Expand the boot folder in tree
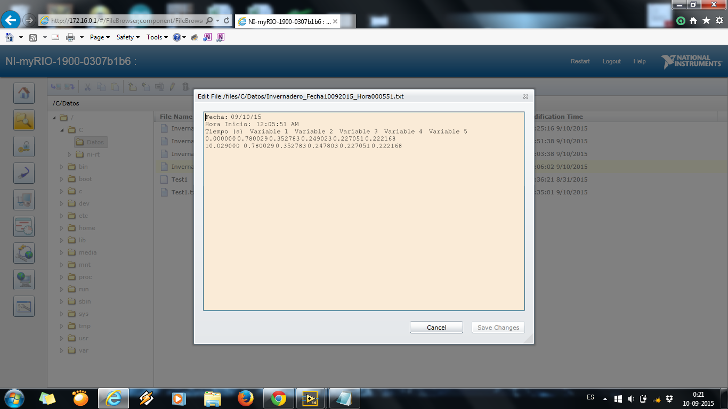728x409 pixels. pyautogui.click(x=62, y=179)
